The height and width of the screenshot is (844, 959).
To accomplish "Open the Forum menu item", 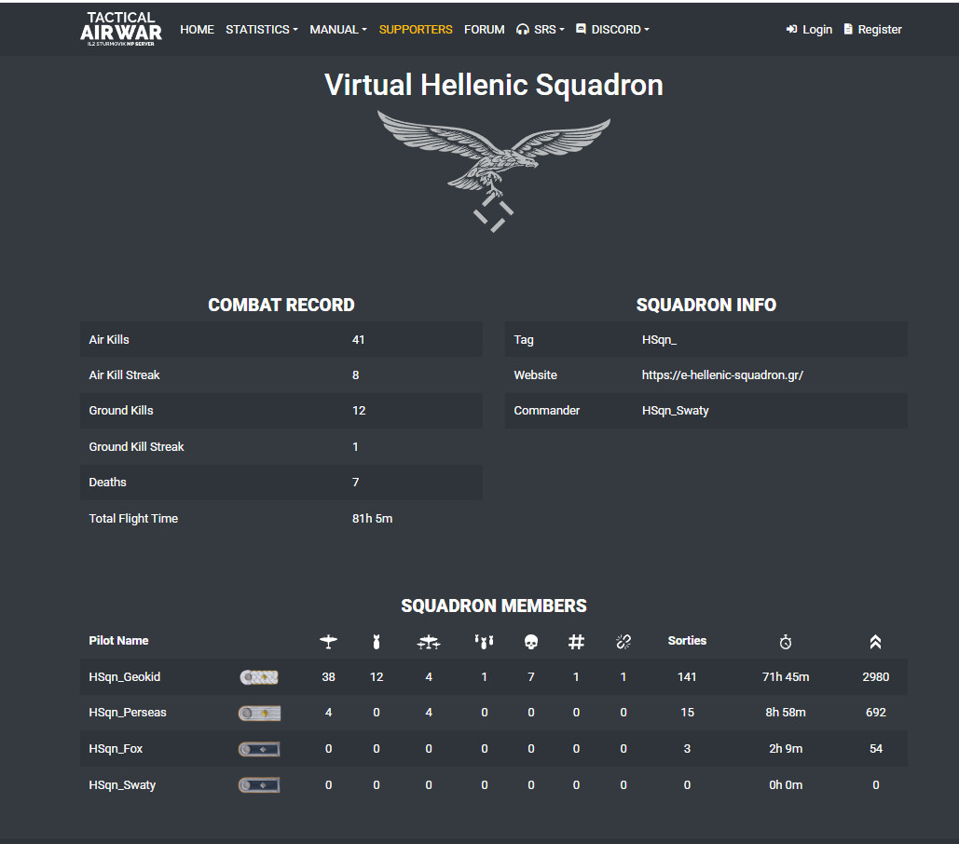I will click(484, 29).
